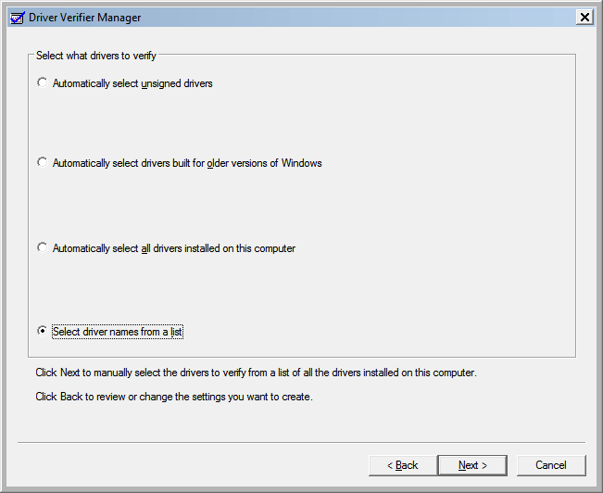Click the 'Automatically select unsigned drivers' label text
The width and height of the screenshot is (603, 493).
coord(132,83)
